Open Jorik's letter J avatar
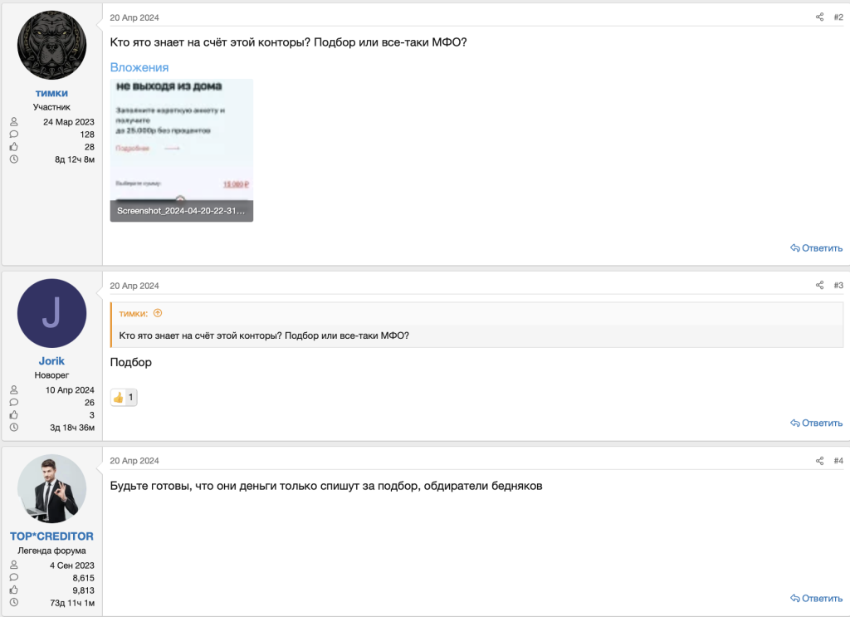 [51, 313]
